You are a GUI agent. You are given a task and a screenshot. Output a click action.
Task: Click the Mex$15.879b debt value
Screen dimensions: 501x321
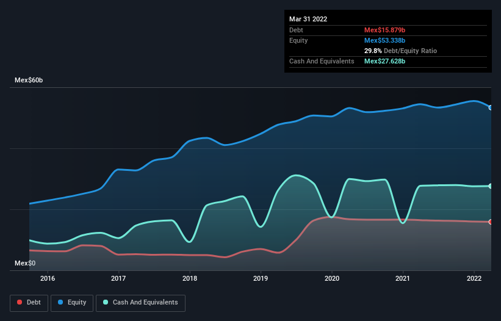tap(384, 30)
